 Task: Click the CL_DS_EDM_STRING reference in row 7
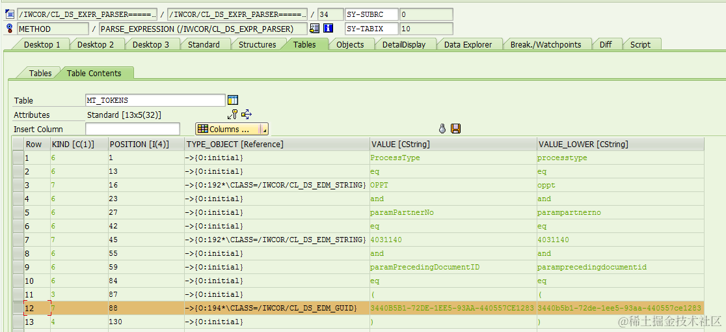(277, 240)
